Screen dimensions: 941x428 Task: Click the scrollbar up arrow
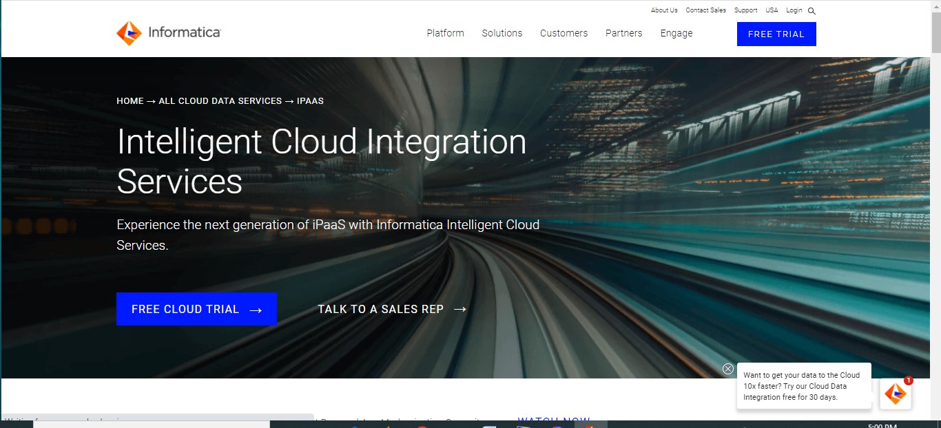936,6
